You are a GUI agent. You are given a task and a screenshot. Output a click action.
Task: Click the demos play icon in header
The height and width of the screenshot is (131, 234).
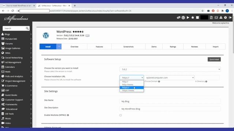(188, 17)
